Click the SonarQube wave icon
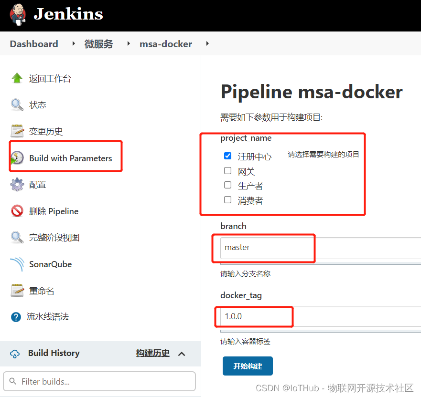 coord(17,264)
